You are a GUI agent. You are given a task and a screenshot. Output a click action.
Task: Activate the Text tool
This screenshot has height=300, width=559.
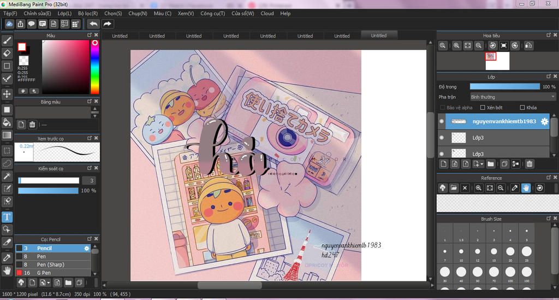click(7, 217)
